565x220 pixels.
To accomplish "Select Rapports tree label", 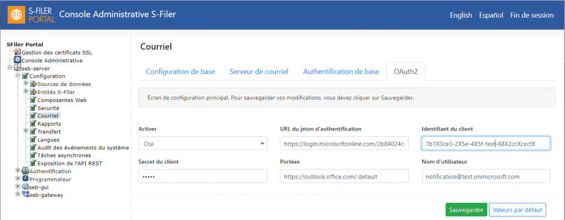I will pos(49,124).
